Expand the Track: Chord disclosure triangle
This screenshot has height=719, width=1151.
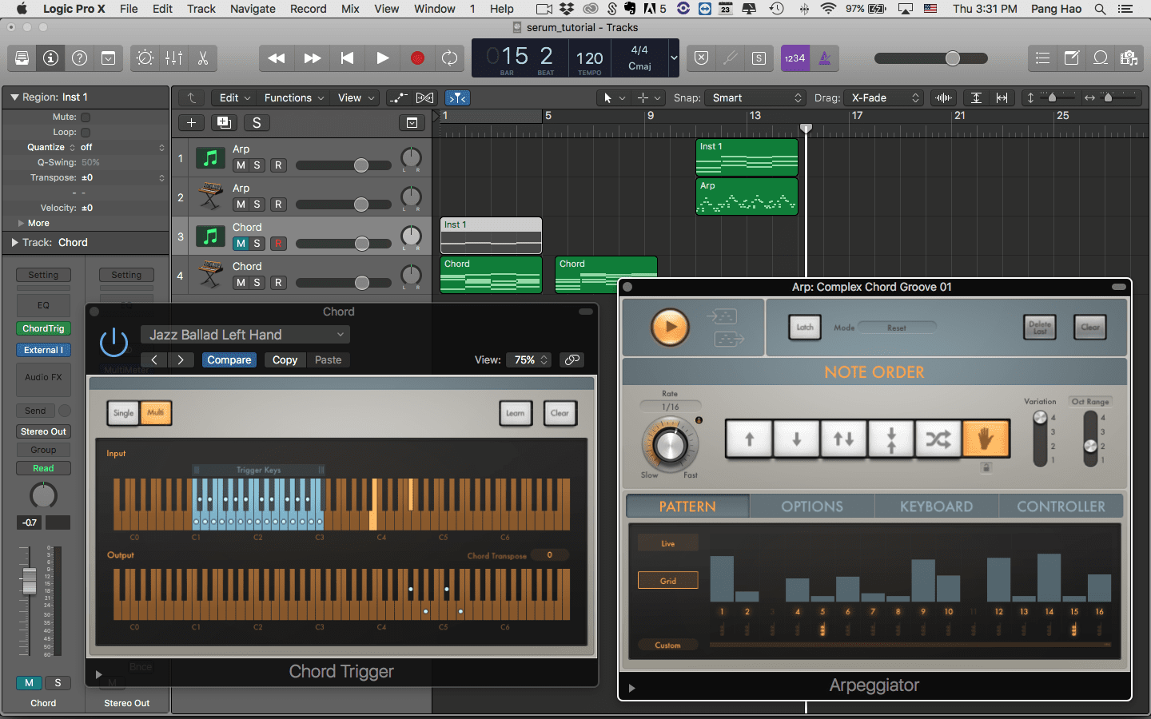(x=14, y=242)
